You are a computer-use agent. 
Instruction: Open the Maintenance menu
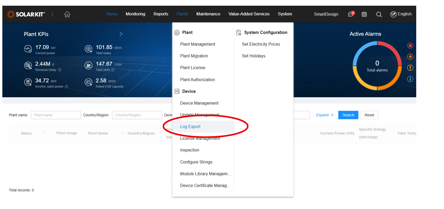pos(208,14)
